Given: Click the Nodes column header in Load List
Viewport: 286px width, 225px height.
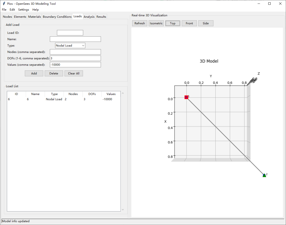Looking at the screenshot, I should pyautogui.click(x=73, y=94).
